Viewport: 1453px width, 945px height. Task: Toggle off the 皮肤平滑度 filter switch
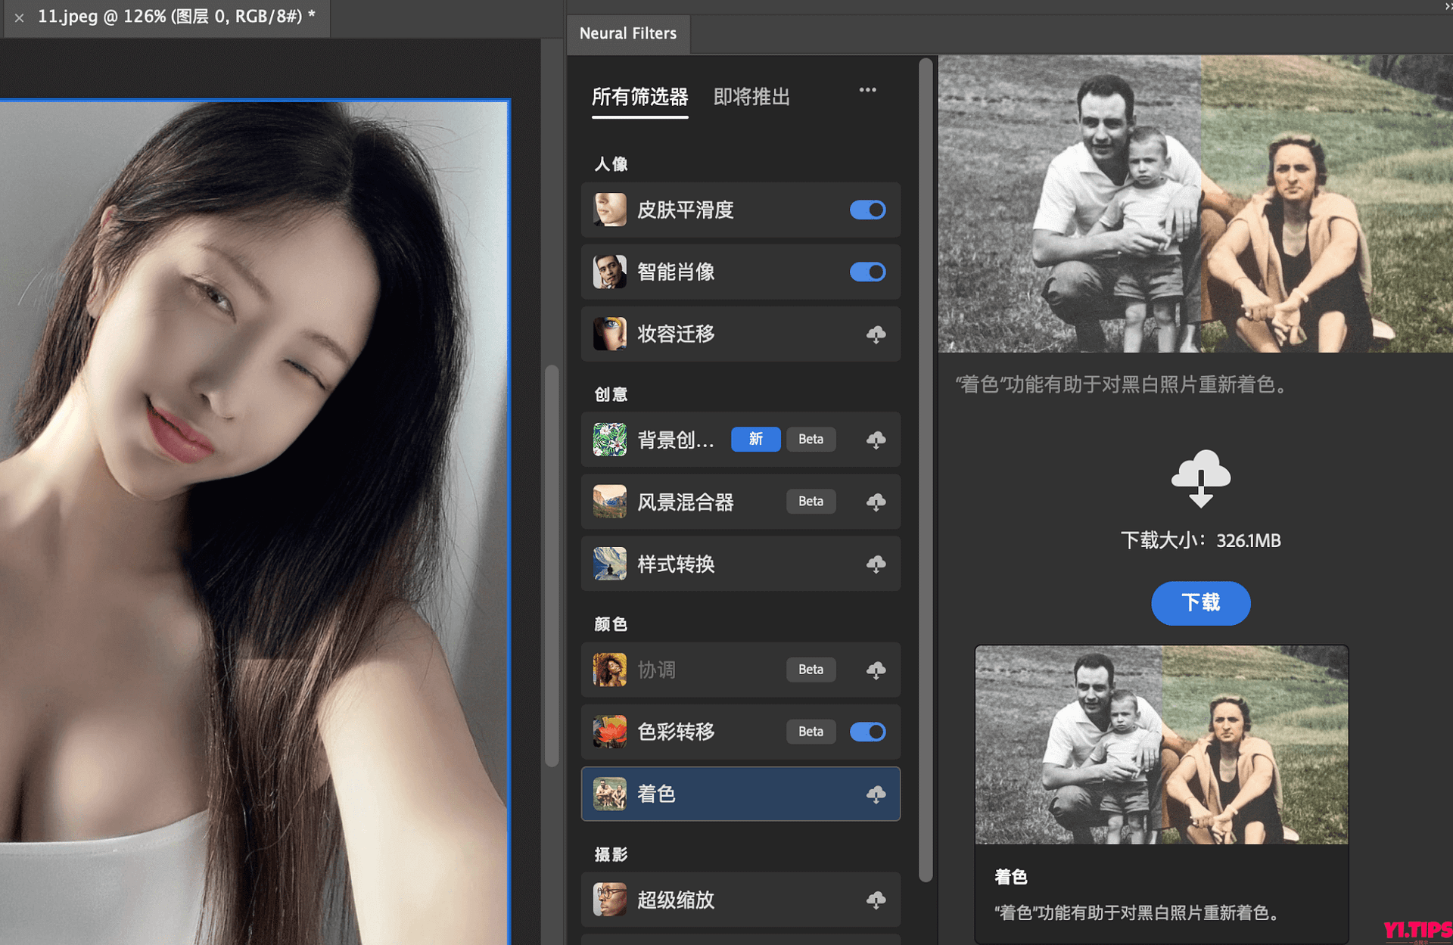(x=867, y=210)
